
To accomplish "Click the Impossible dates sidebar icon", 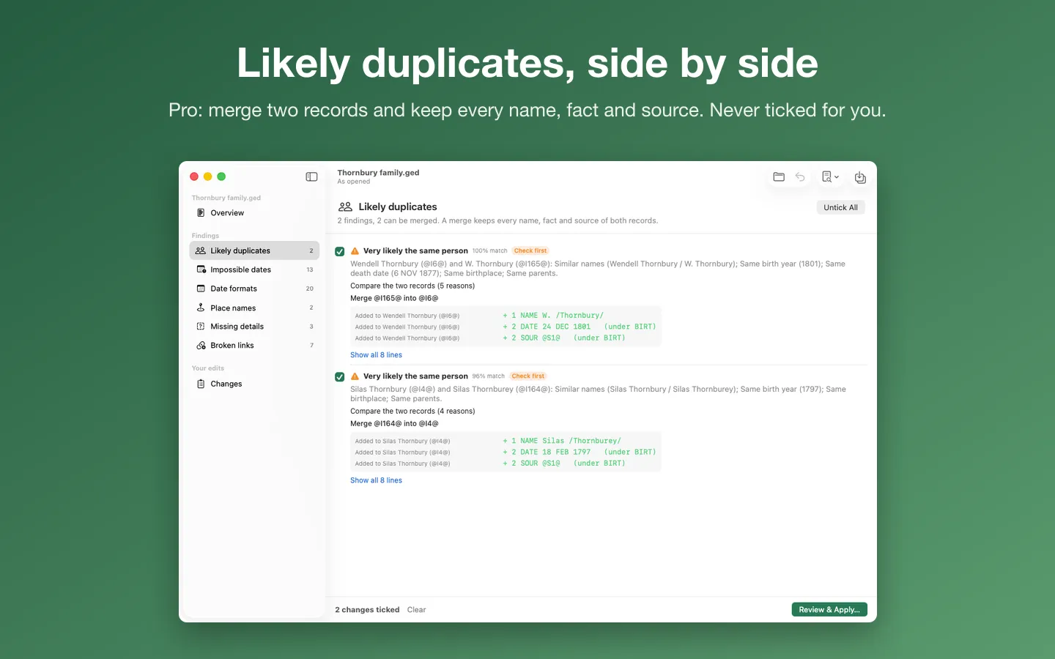I will pyautogui.click(x=201, y=269).
